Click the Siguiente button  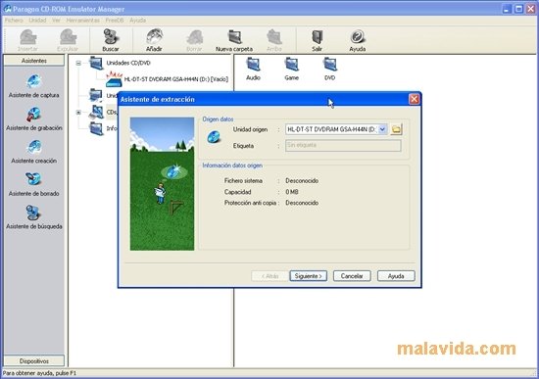(309, 276)
